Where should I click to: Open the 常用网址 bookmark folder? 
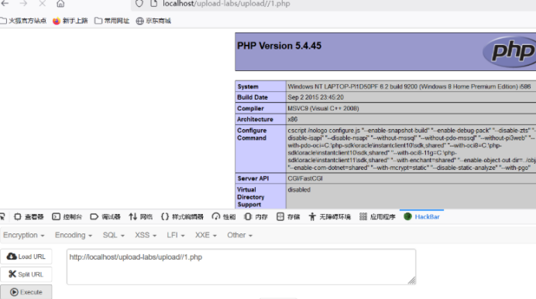pos(112,21)
